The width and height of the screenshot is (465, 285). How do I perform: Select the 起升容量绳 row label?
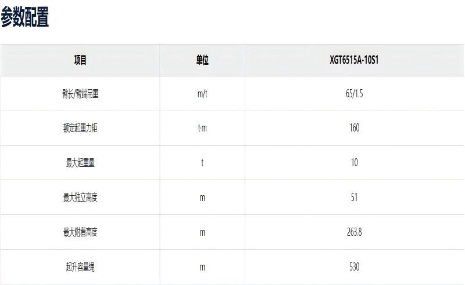(x=80, y=267)
